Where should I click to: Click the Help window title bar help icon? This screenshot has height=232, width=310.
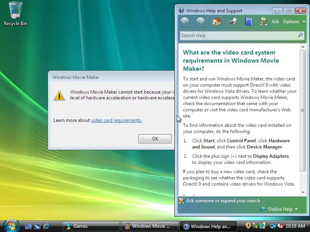pyautogui.click(x=181, y=10)
